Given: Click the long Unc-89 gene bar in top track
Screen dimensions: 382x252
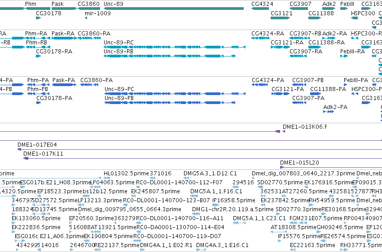Looking at the screenshot, I should pos(174,9).
